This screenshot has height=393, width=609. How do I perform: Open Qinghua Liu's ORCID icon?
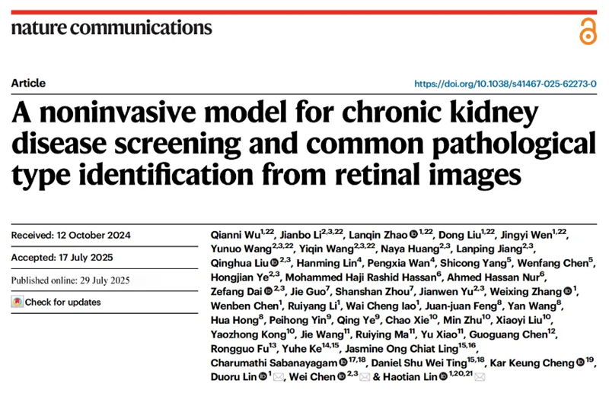click(274, 263)
